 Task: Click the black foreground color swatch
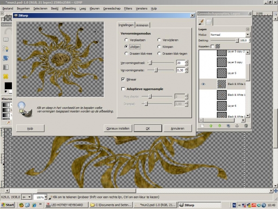tap(8, 86)
